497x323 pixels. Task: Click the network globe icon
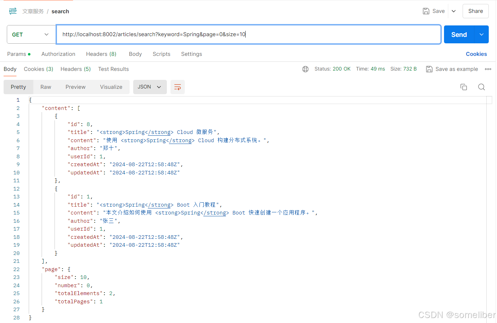click(305, 69)
